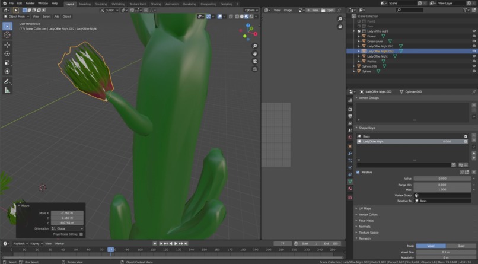Expand the UV Maps panel
The height and width of the screenshot is (264, 478).
click(x=365, y=208)
